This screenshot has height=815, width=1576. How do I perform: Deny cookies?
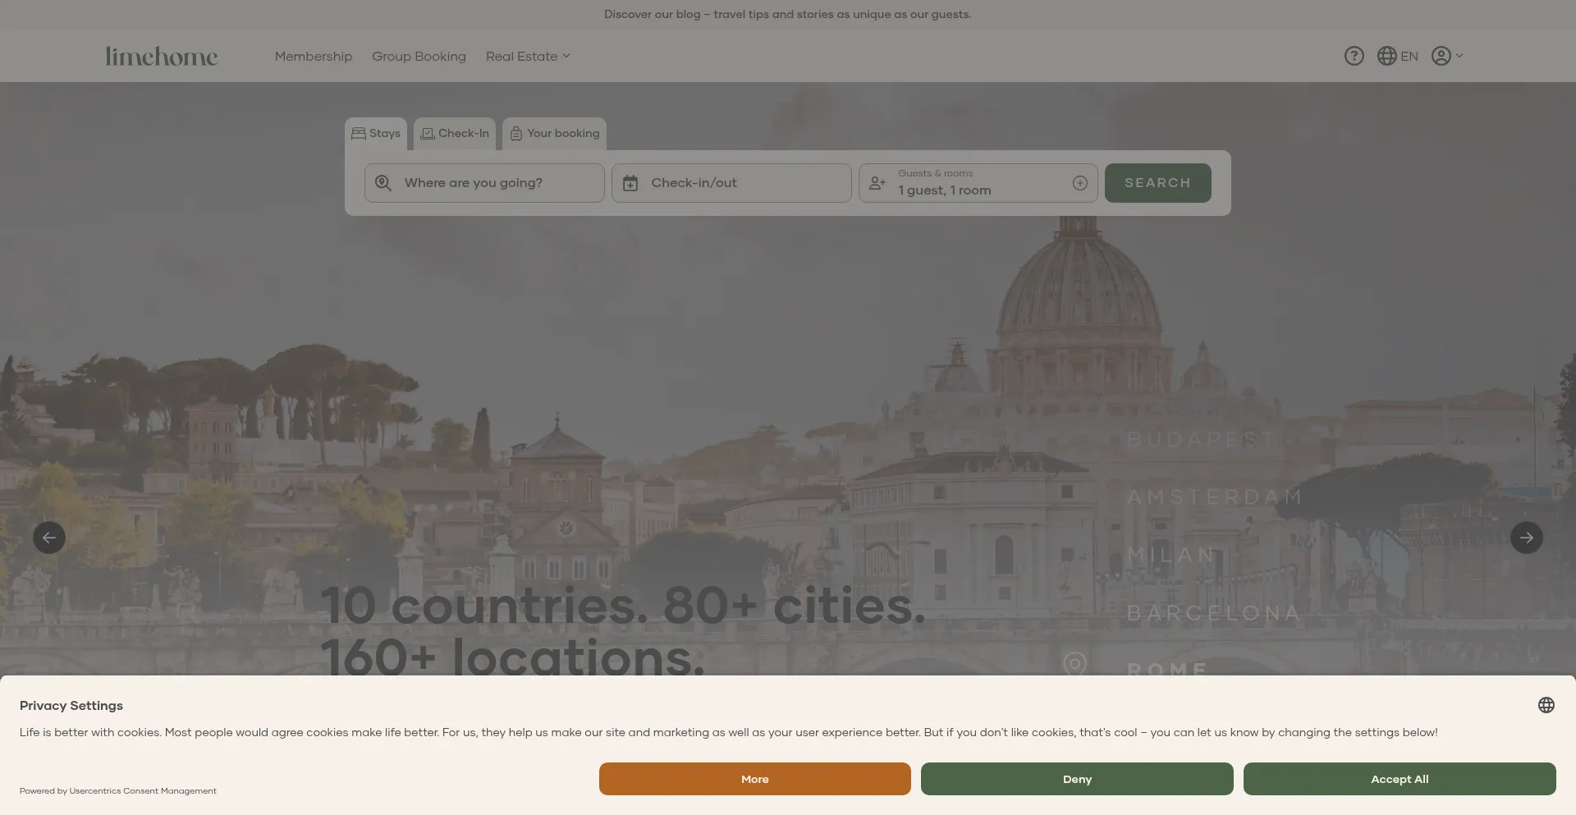tap(1077, 779)
